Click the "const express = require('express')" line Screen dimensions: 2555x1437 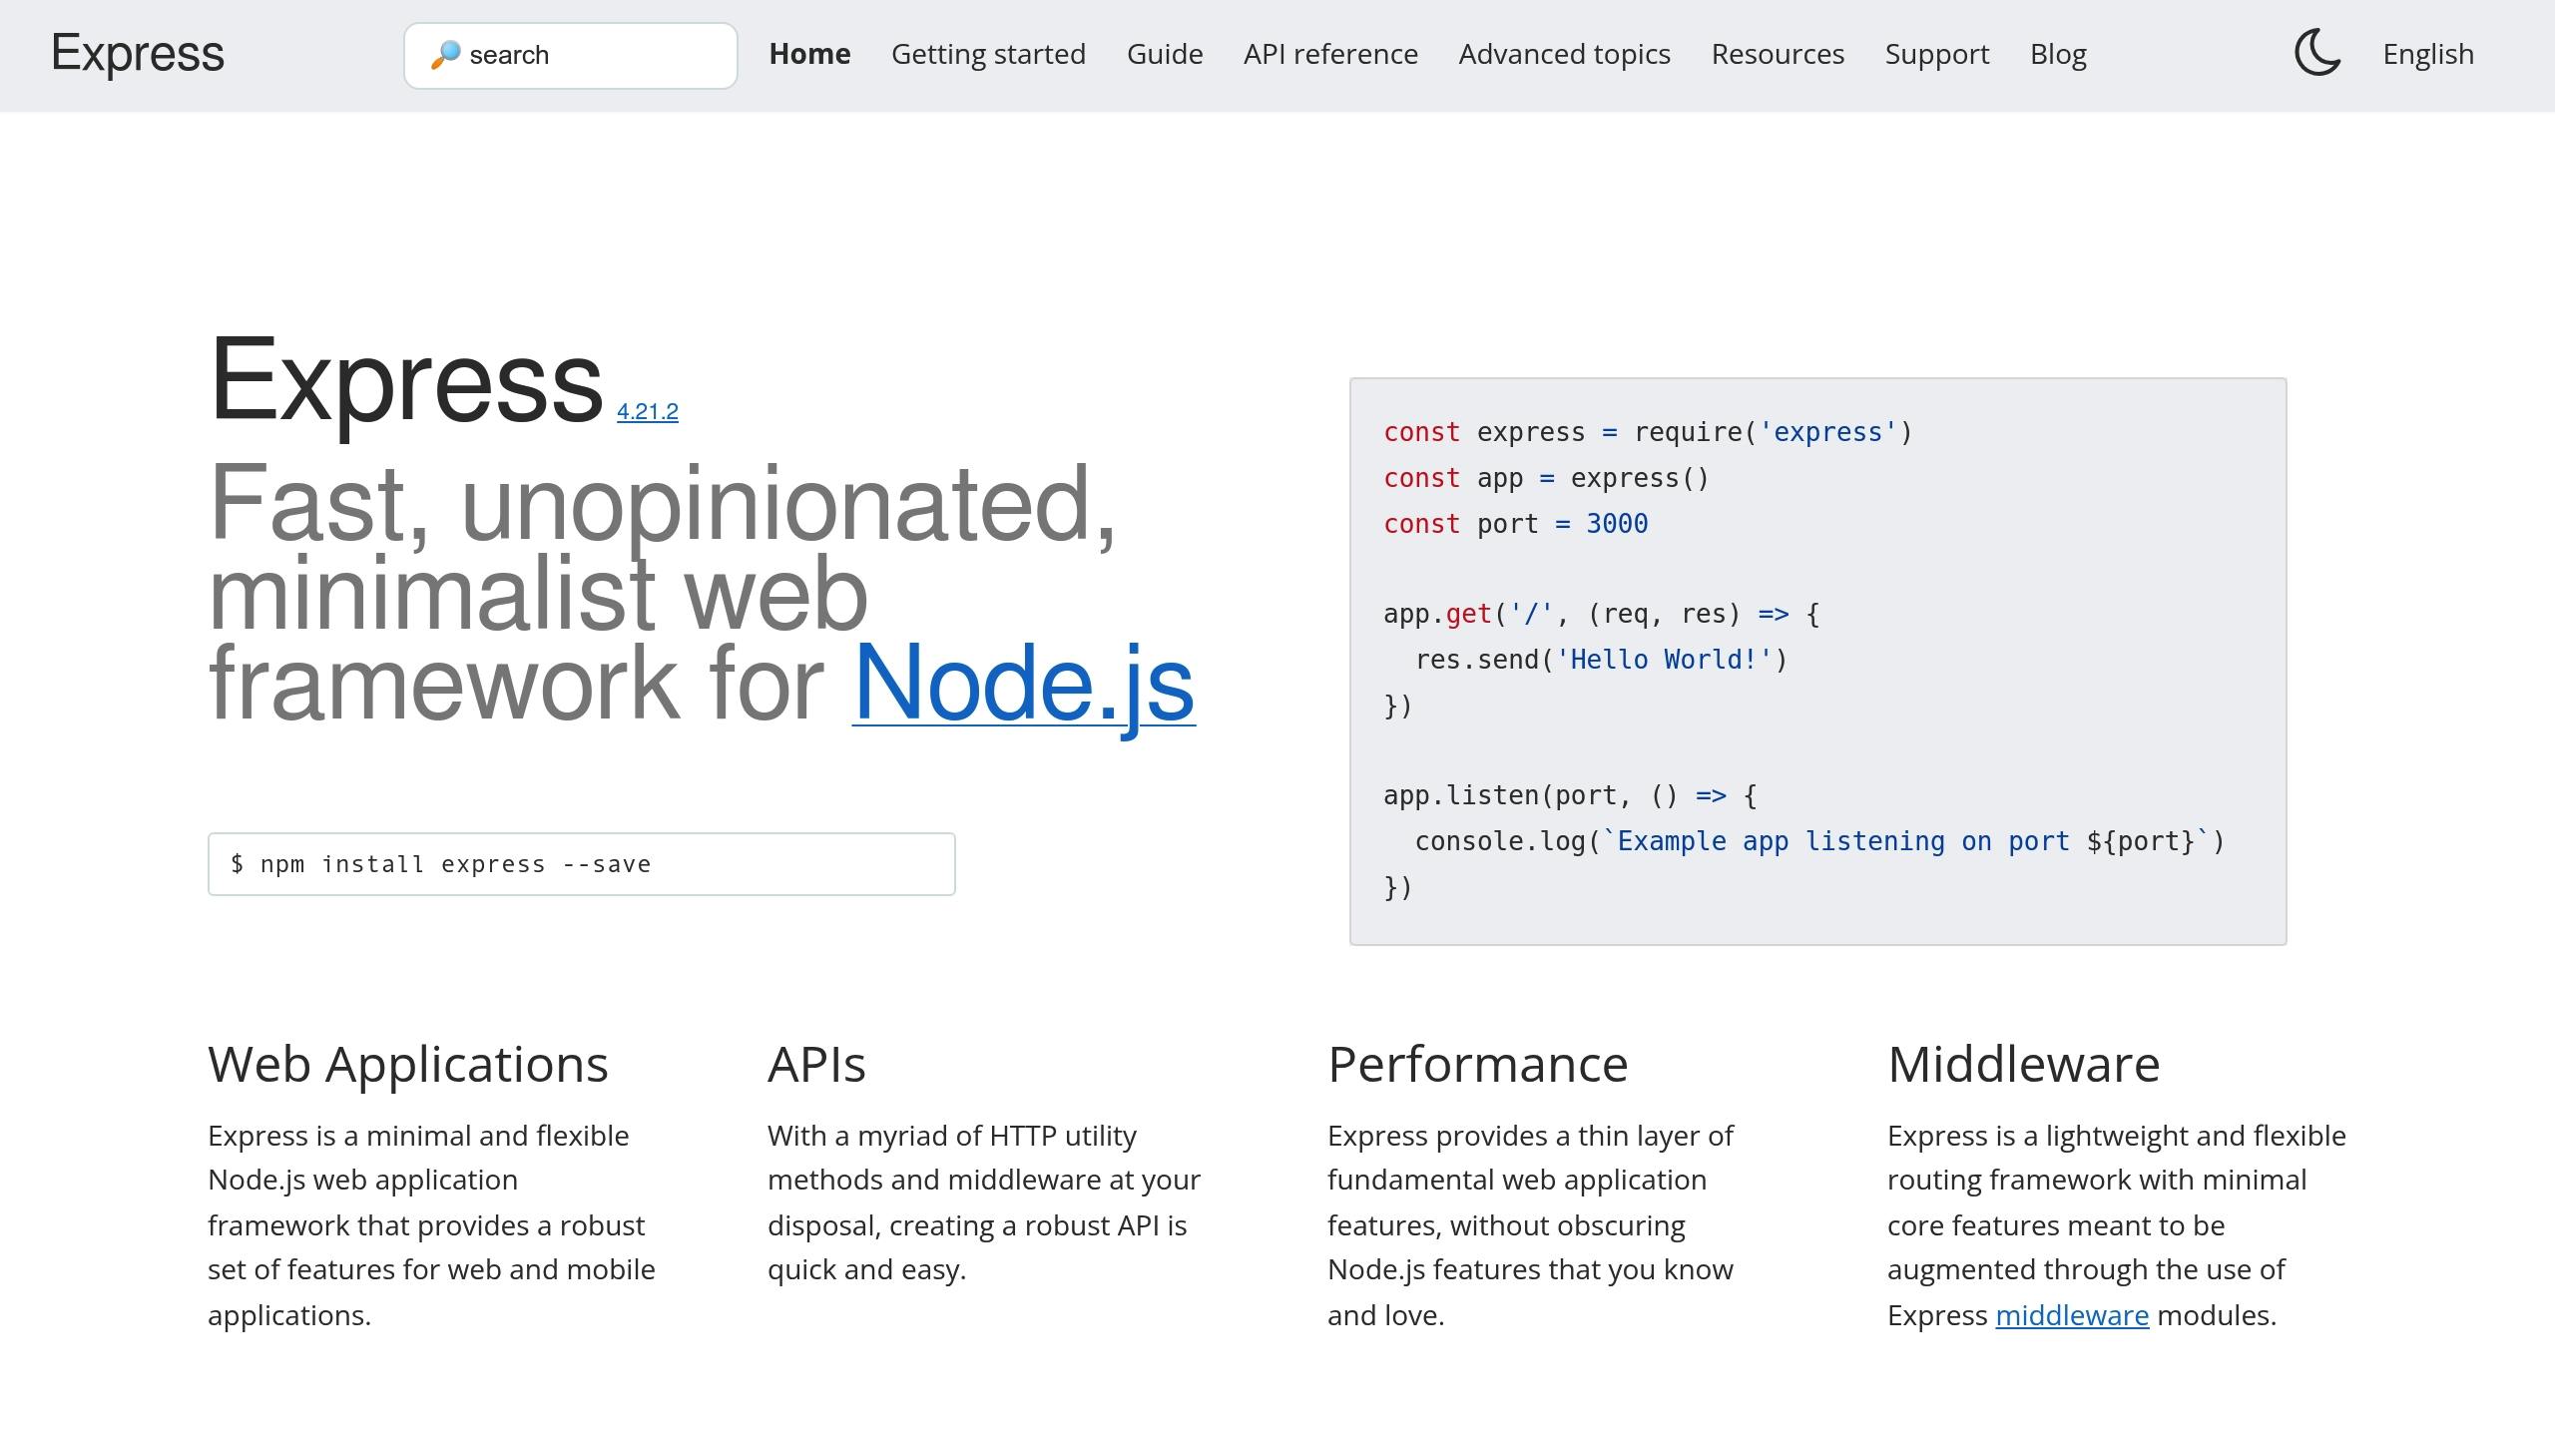point(1648,432)
